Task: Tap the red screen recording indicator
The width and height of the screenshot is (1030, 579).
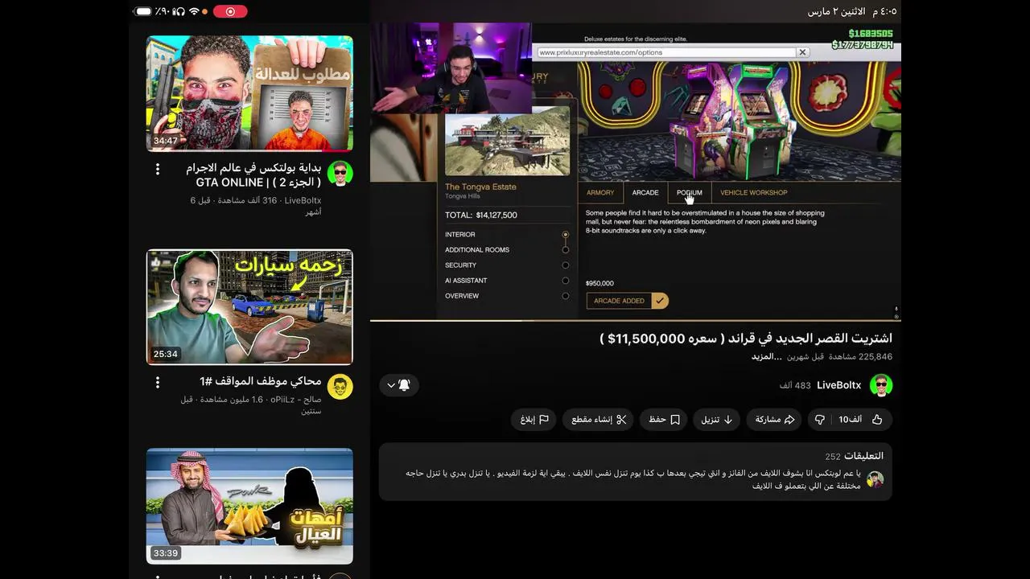Action: coord(230,11)
